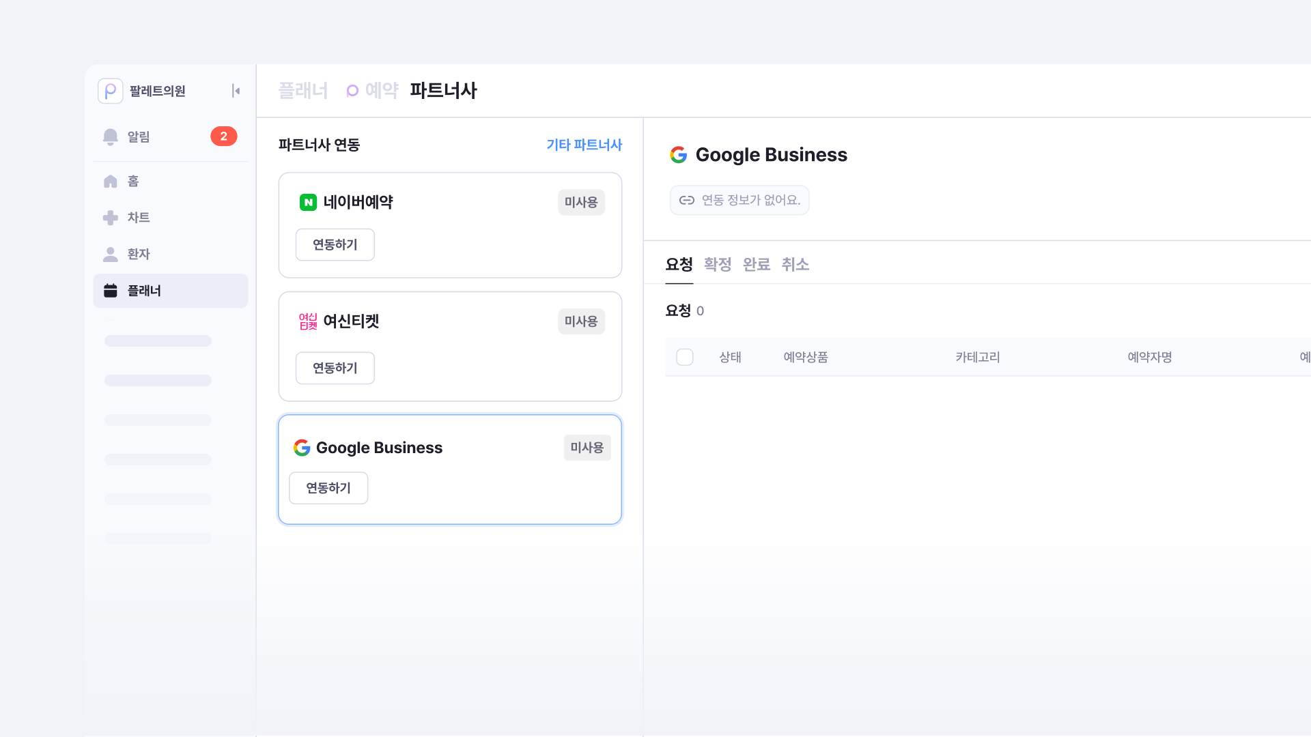Open notifications via the bell icon
1311x737 pixels.
click(x=110, y=136)
